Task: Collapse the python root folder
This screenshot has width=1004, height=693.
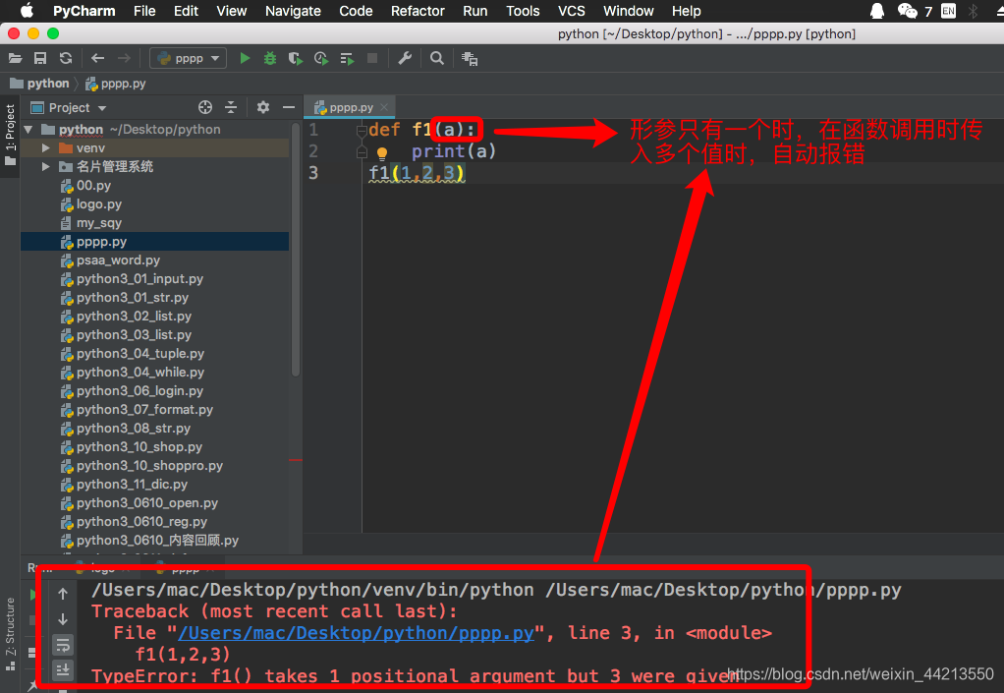Action: tap(28, 130)
